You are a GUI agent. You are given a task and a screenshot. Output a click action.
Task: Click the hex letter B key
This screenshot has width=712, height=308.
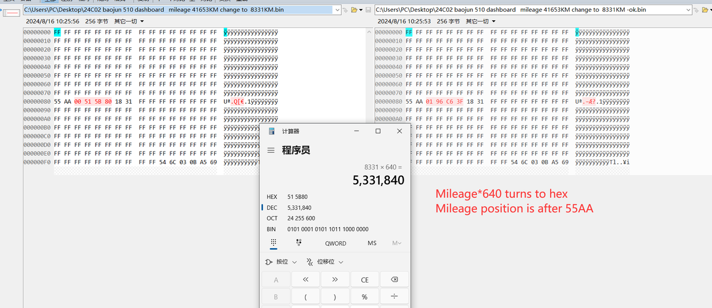point(275,297)
